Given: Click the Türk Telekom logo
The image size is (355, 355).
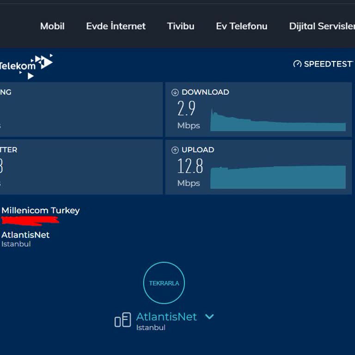Looking at the screenshot, I should point(26,67).
